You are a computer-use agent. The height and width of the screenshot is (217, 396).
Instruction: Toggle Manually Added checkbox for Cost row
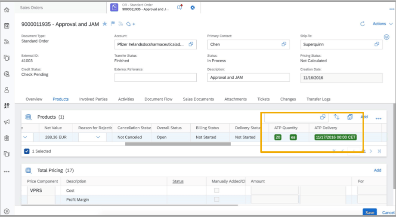pyautogui.click(x=217, y=190)
